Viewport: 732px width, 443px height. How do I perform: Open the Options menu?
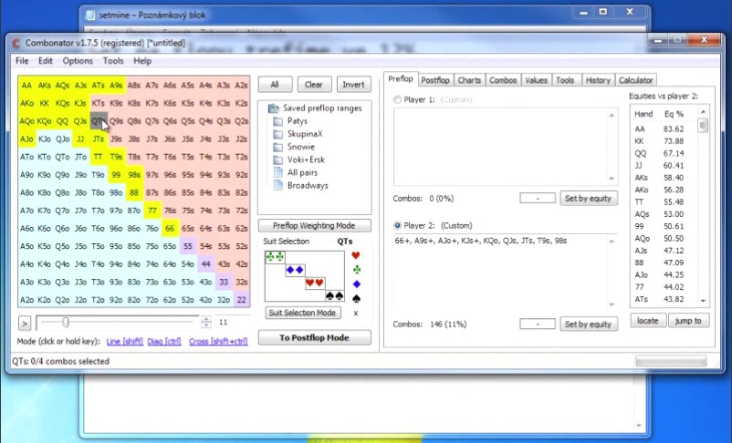pyautogui.click(x=78, y=61)
